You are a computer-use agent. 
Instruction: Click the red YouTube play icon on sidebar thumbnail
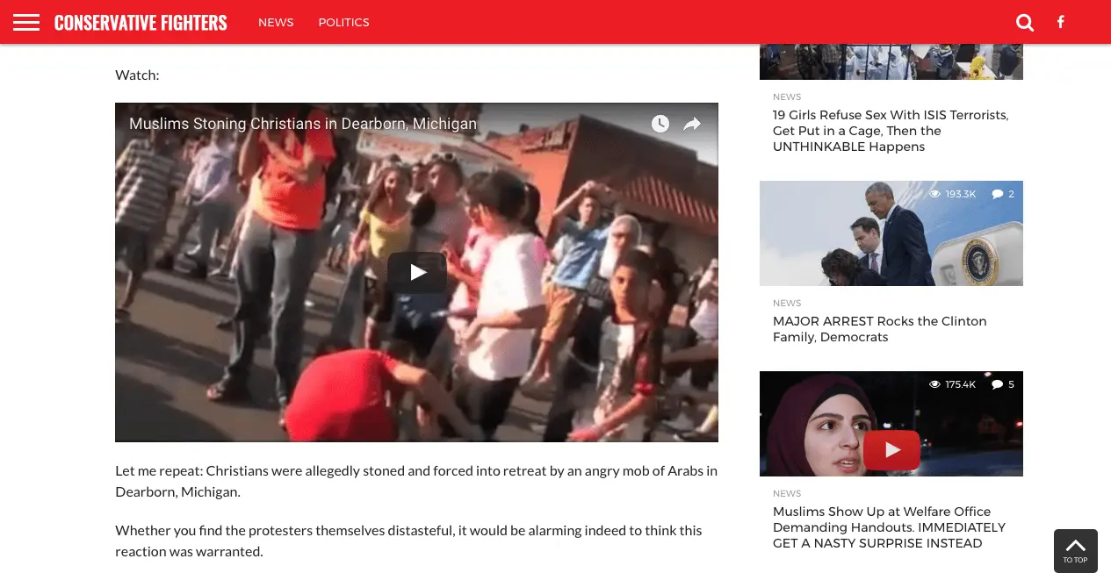(x=891, y=450)
